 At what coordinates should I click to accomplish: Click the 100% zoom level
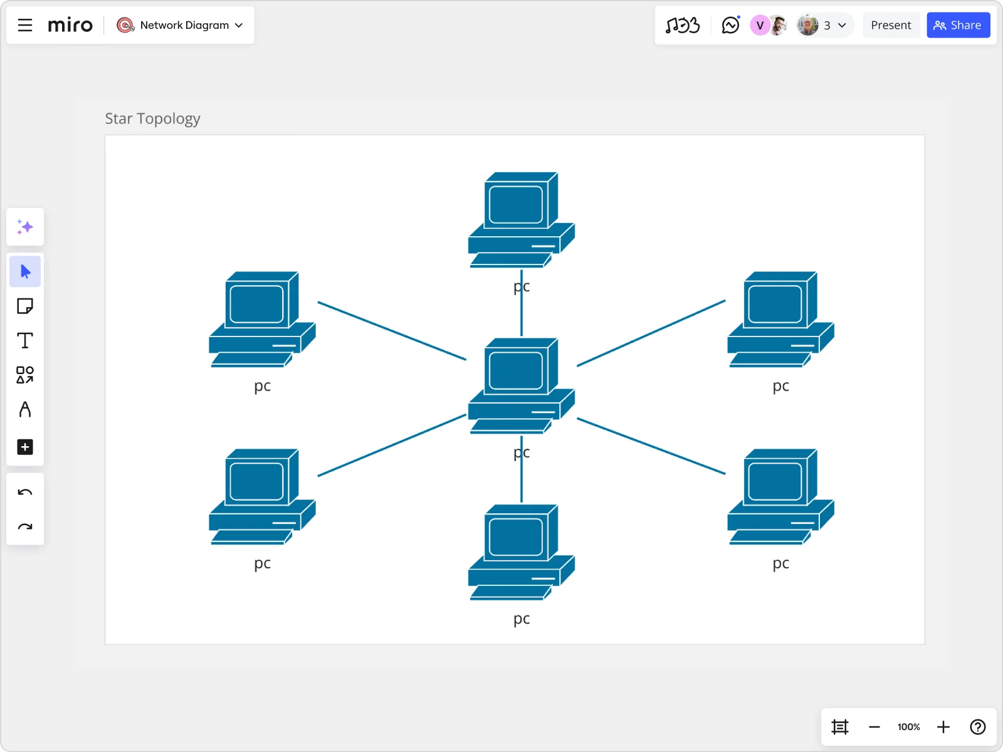909,727
